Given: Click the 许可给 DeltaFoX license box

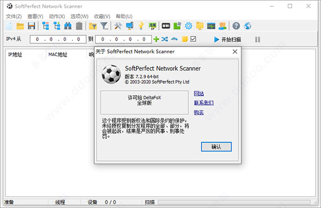Looking at the screenshot, I should point(144,103).
